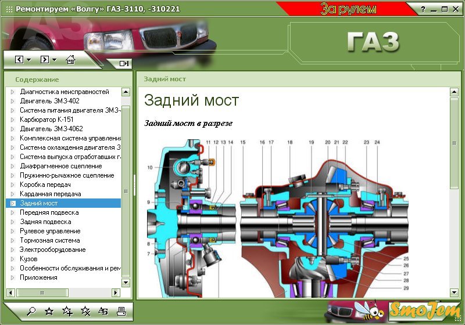Viewport: 465px width, 325px height.
Task: Click the Содержание panel header
Action: [37, 80]
